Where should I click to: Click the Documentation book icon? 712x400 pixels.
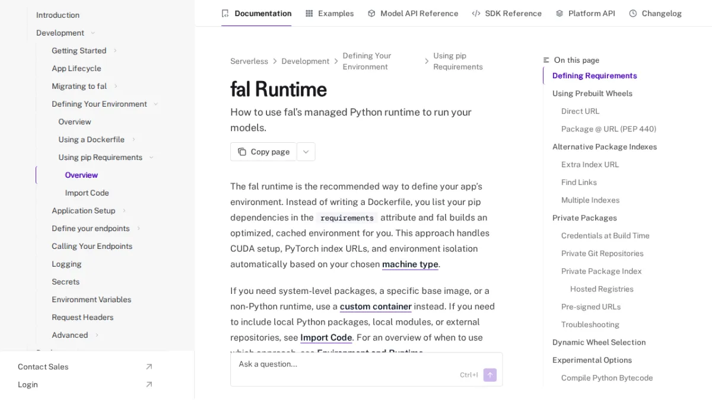pyautogui.click(x=225, y=13)
